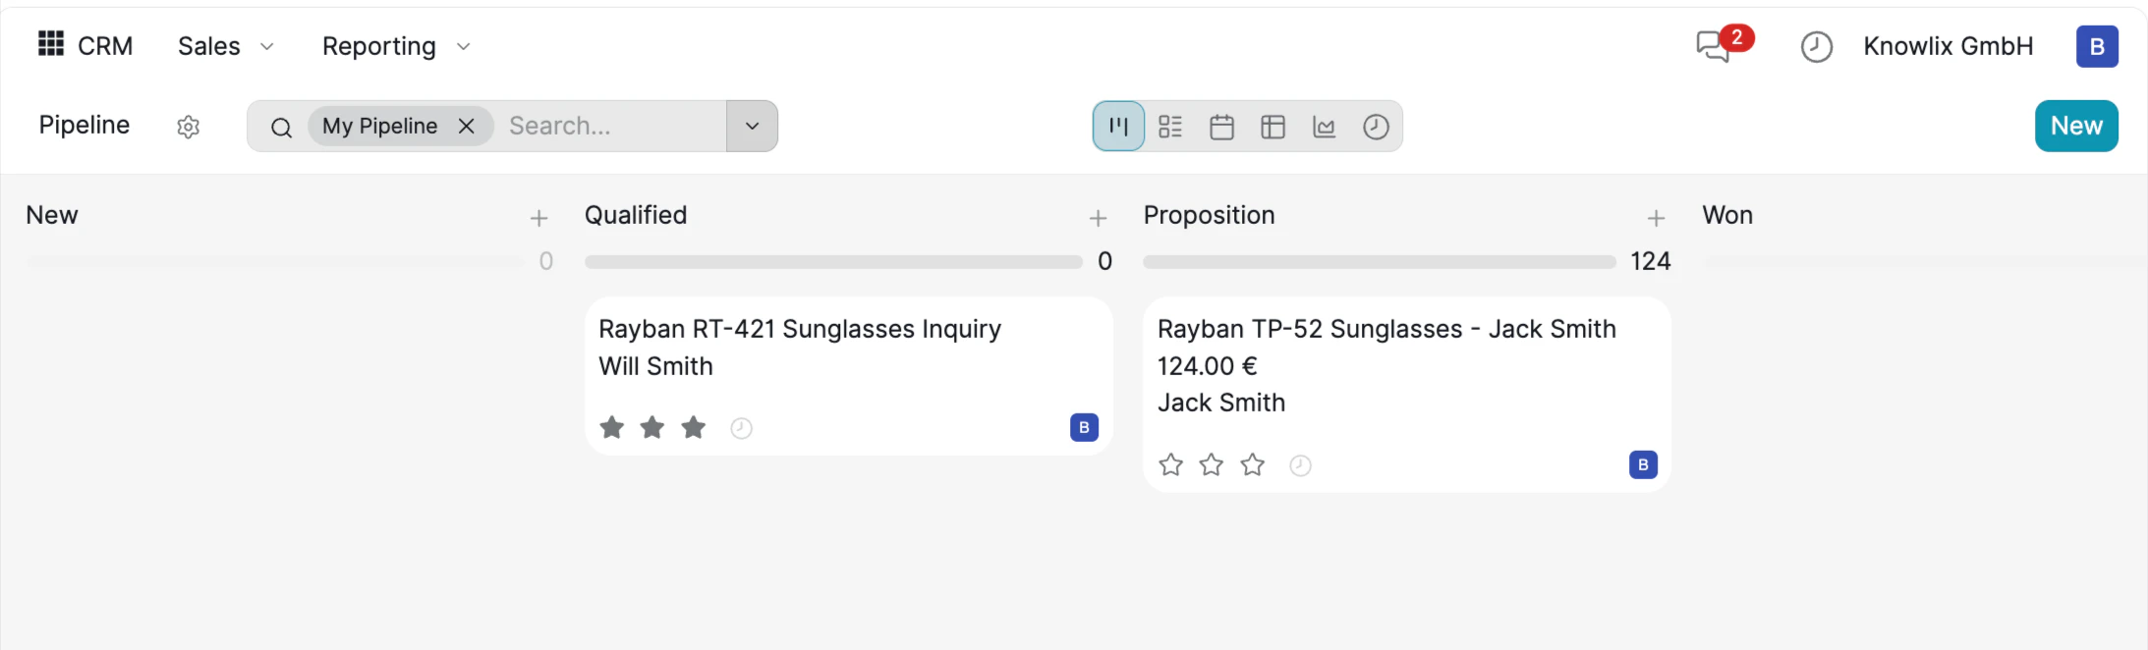Switch to Kanban view

tap(1118, 126)
